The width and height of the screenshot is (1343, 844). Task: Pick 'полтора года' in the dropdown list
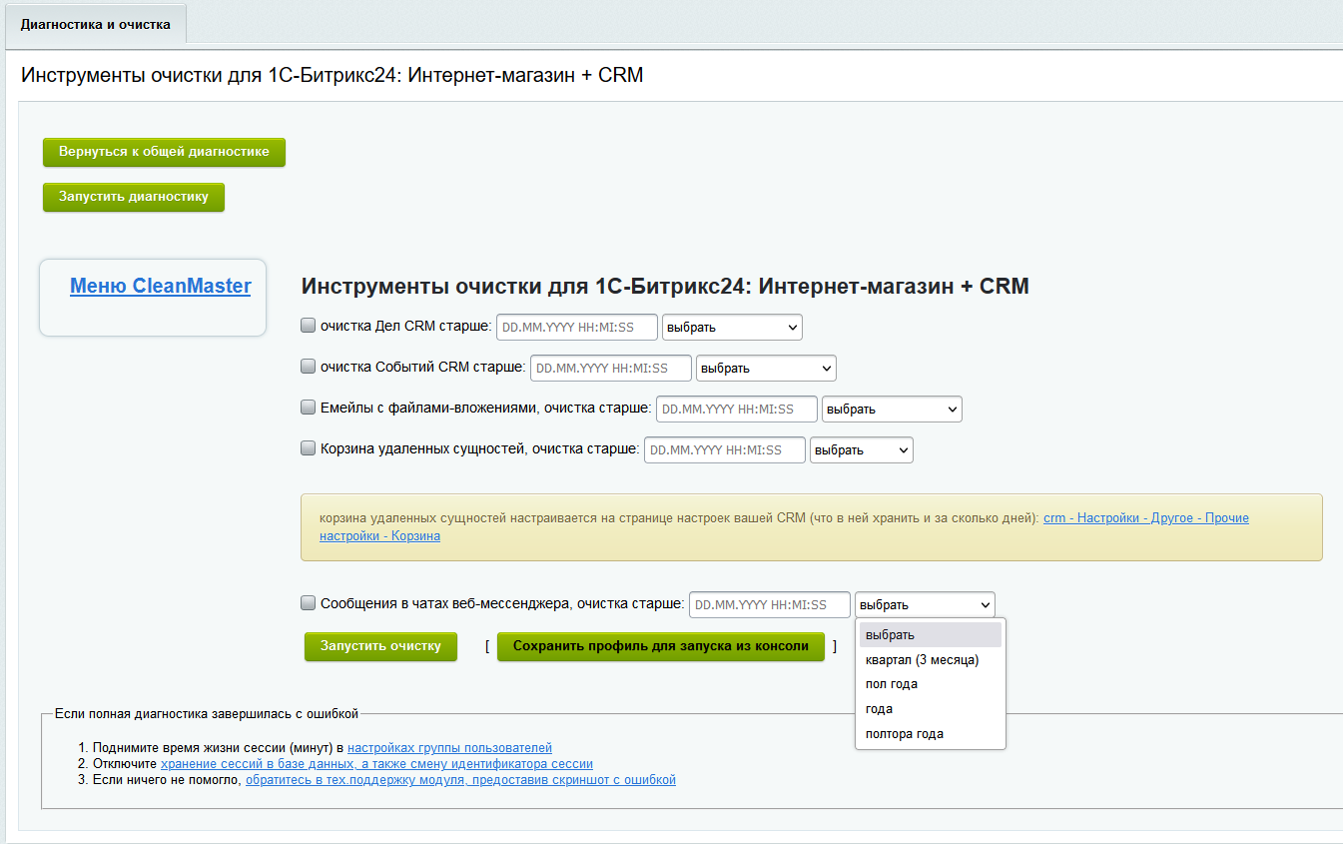pos(904,734)
